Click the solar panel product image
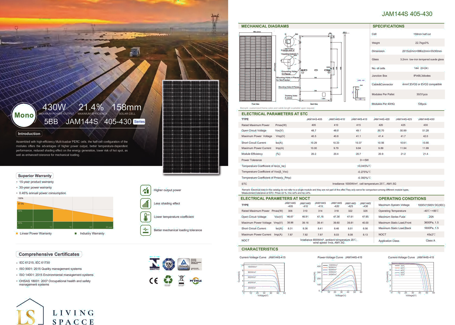The height and width of the screenshot is (325, 455). coord(191,127)
